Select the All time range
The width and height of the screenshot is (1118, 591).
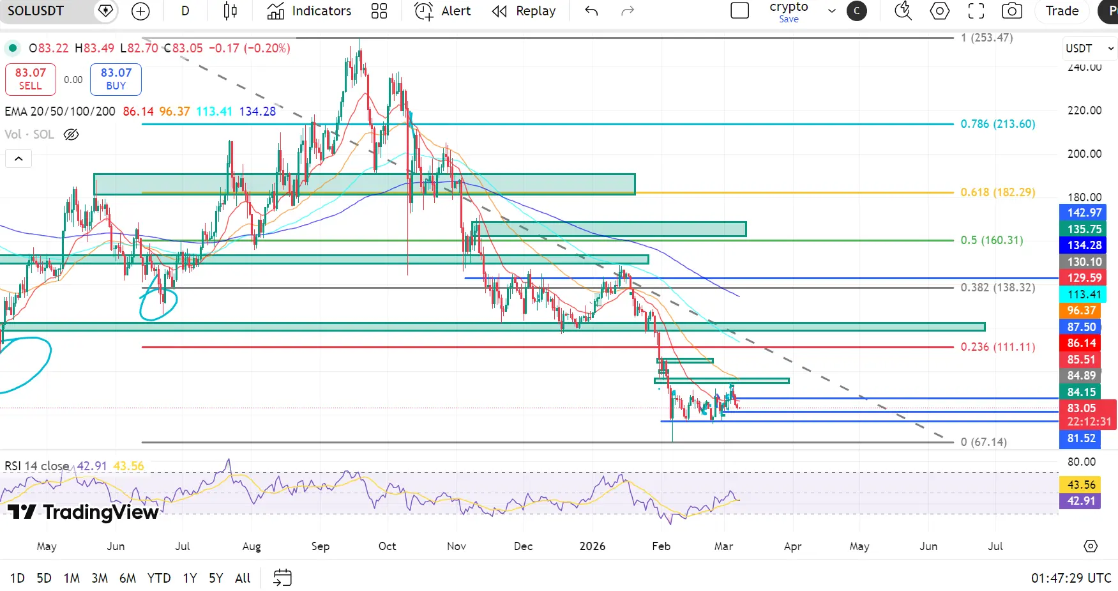click(x=243, y=578)
